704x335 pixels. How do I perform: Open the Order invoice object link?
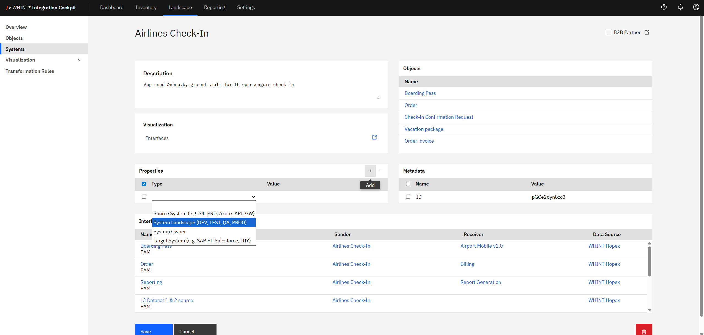click(419, 141)
